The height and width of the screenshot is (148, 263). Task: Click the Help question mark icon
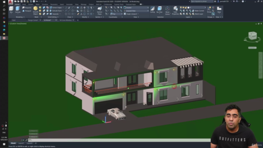[243, 1]
